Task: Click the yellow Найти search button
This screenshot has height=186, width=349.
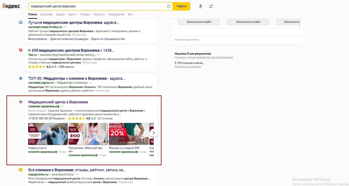Action: coord(182,6)
